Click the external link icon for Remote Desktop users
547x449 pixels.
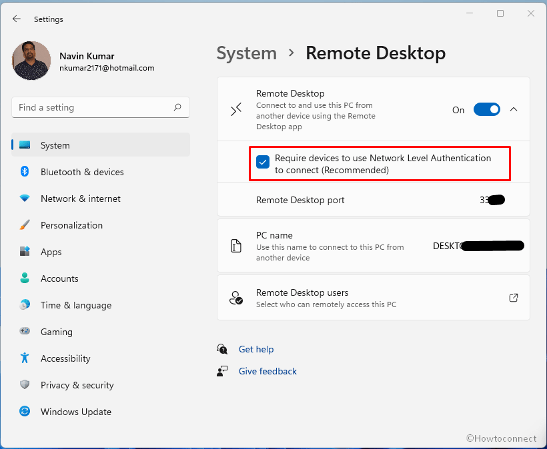[x=514, y=298]
